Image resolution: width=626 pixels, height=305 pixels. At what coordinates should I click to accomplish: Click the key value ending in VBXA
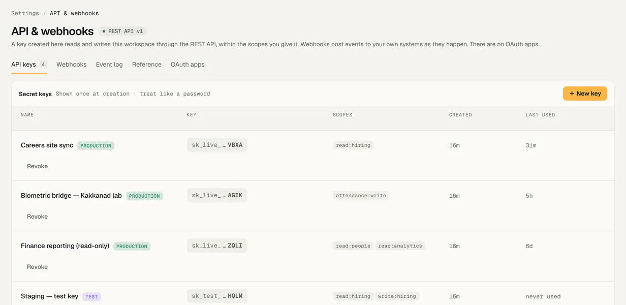pyautogui.click(x=217, y=145)
